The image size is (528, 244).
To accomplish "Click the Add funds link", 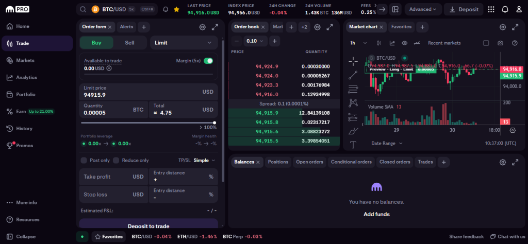I will 376,214.
